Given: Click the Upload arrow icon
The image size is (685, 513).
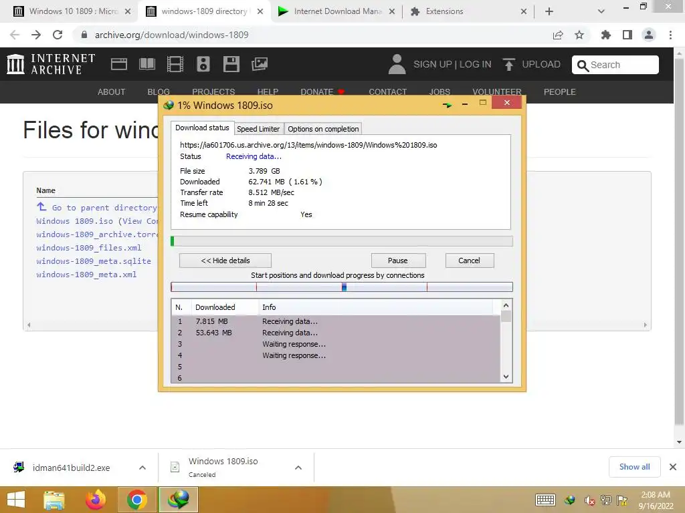Looking at the screenshot, I should 508,64.
